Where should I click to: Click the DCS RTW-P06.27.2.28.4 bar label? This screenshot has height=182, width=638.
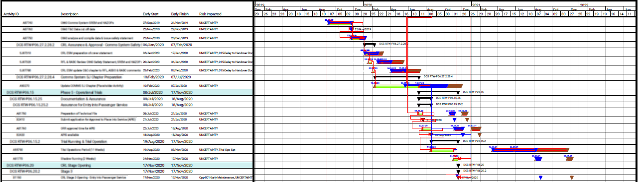[438, 77]
